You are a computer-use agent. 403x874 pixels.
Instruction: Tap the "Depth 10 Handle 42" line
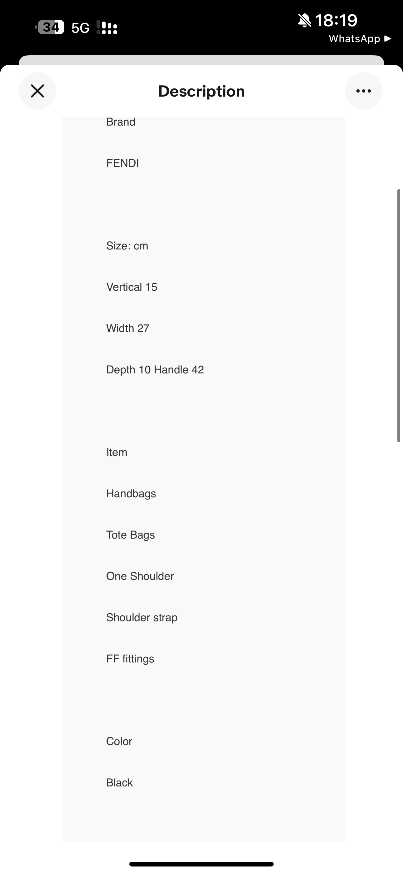click(x=155, y=369)
